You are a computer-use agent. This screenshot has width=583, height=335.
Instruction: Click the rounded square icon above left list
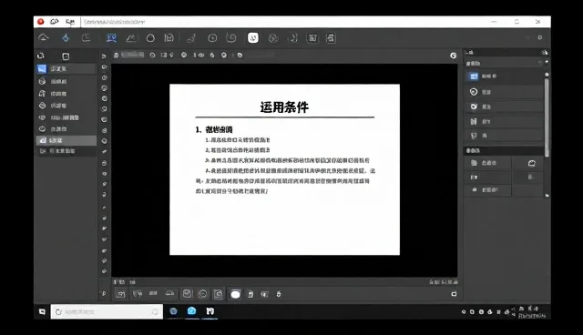tap(66, 56)
